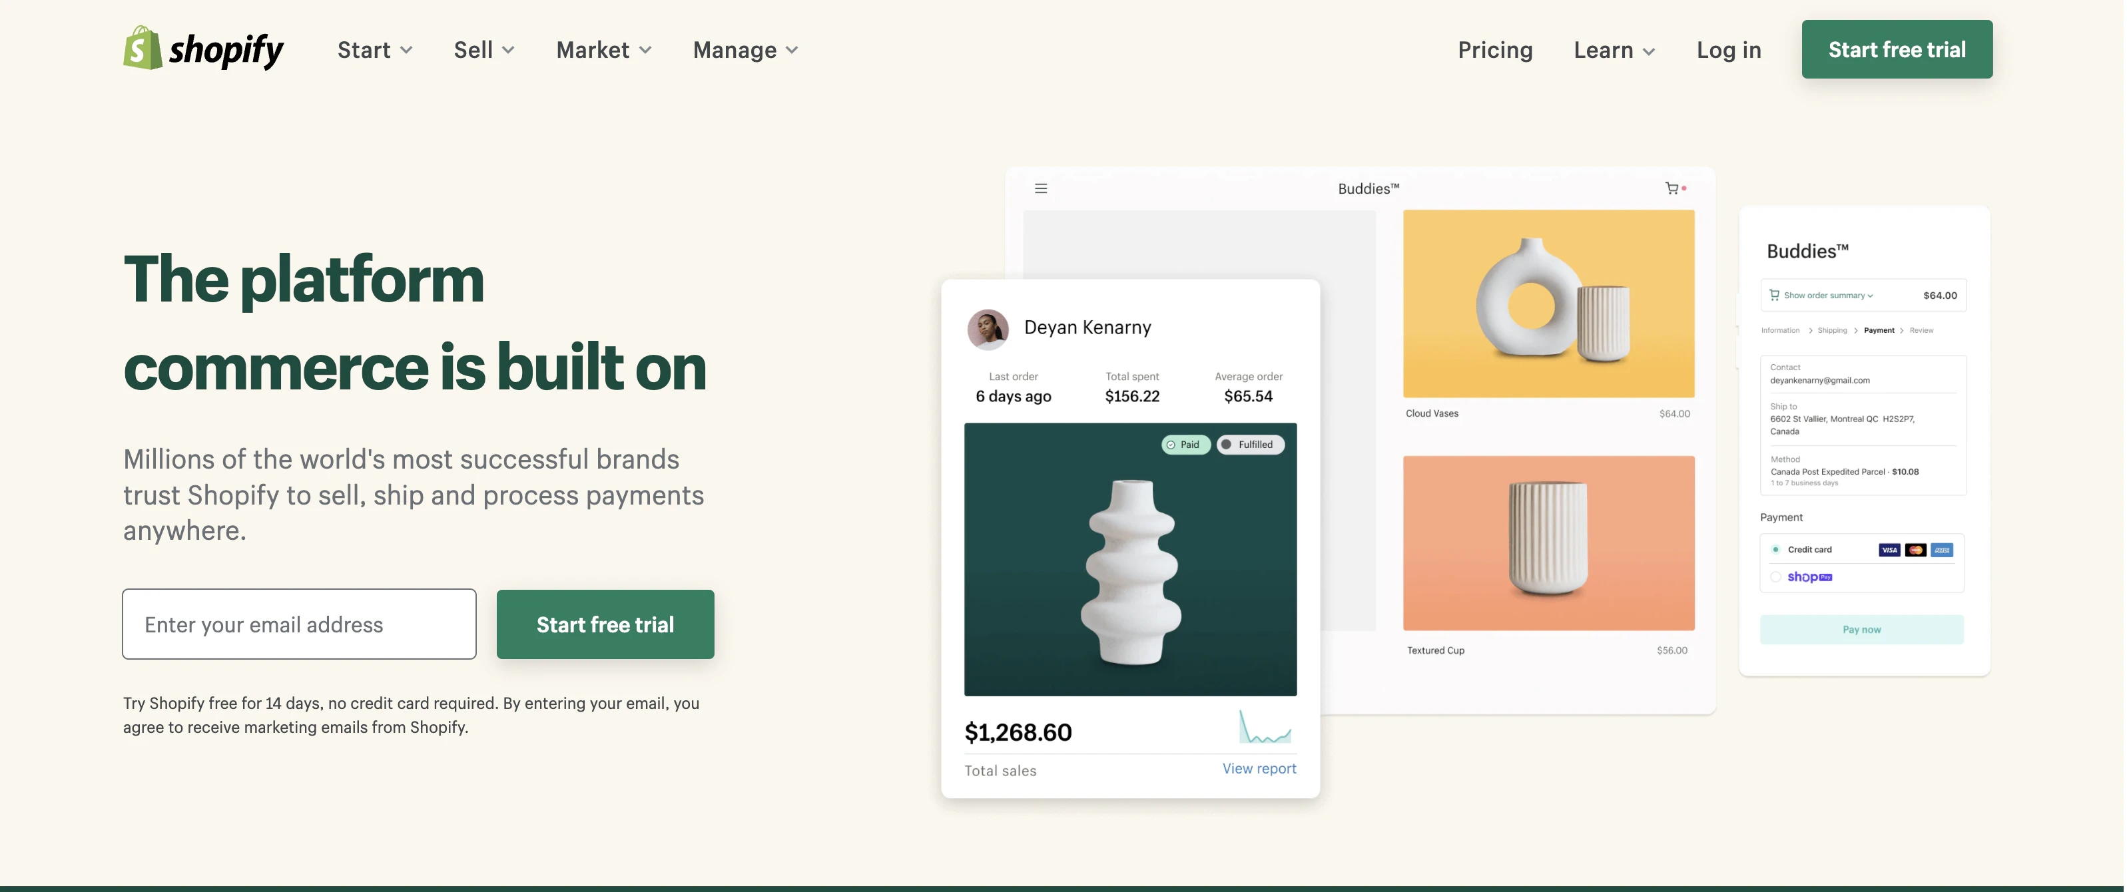
Task: Focus the email address input field
Action: [x=299, y=624]
